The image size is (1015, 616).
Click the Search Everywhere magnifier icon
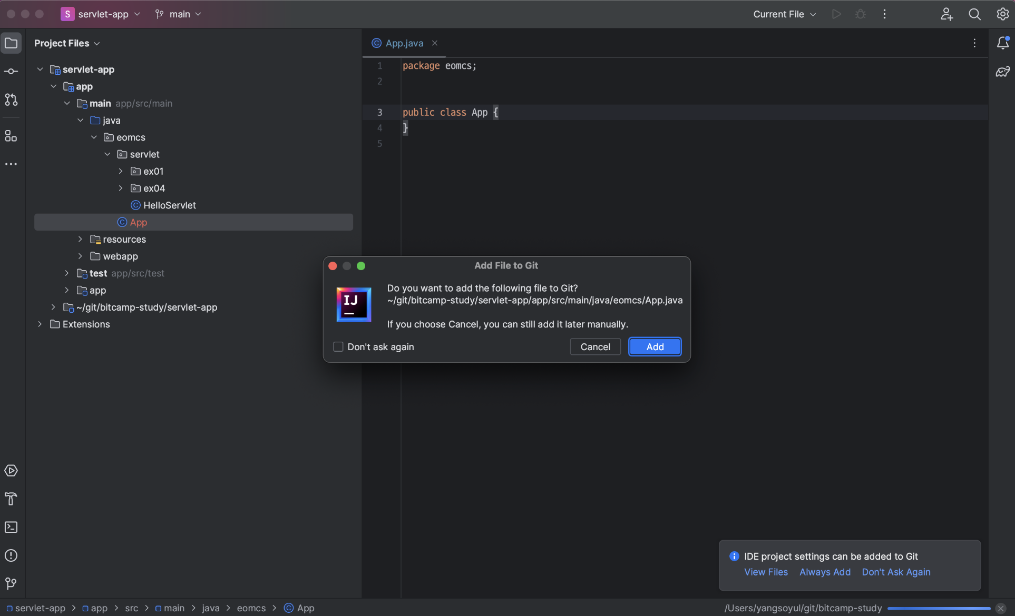pos(974,14)
